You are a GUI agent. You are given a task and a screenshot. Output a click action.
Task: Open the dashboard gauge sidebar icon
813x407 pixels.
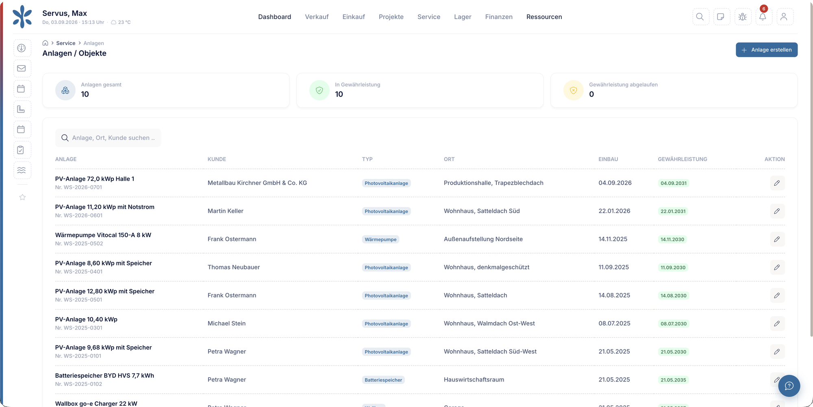coord(22,48)
